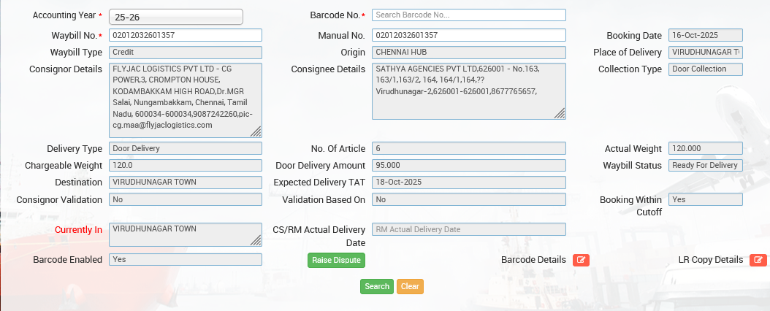Click resize grip of Currently In box
Image resolution: width=770 pixels, height=311 pixels.
[x=256, y=240]
